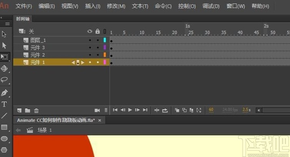Viewport: 290px width, 157px height.
Task: Toggle visibility dot for 图层_1
Action: tap(90, 40)
